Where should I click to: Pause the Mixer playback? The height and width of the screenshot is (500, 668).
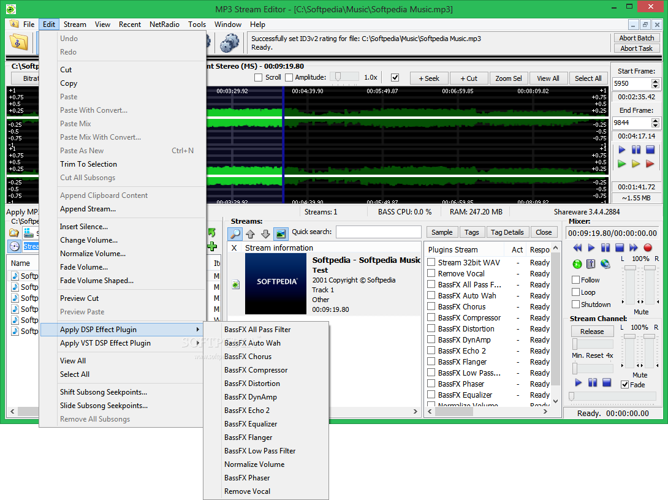(605, 248)
